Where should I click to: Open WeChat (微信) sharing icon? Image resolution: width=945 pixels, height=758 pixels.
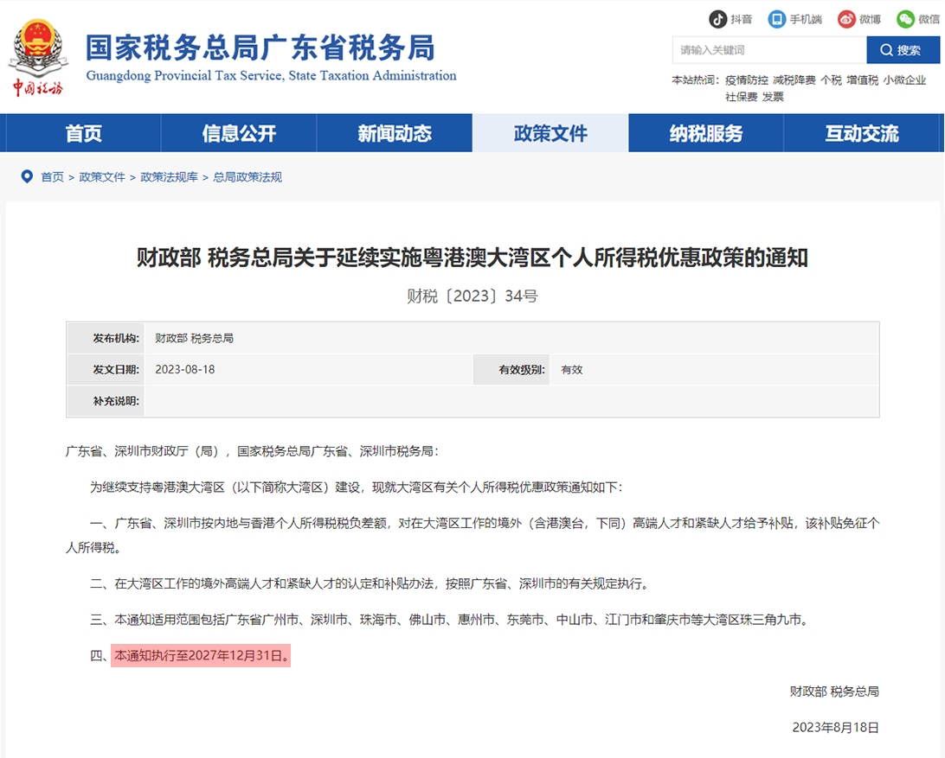[x=905, y=19]
